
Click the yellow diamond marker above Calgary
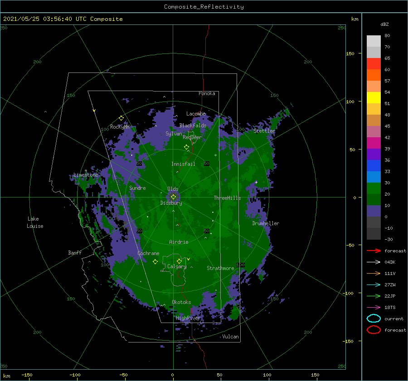coord(179,261)
